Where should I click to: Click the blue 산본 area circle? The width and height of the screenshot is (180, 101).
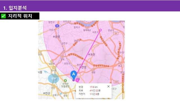pyautogui.click(x=53, y=79)
